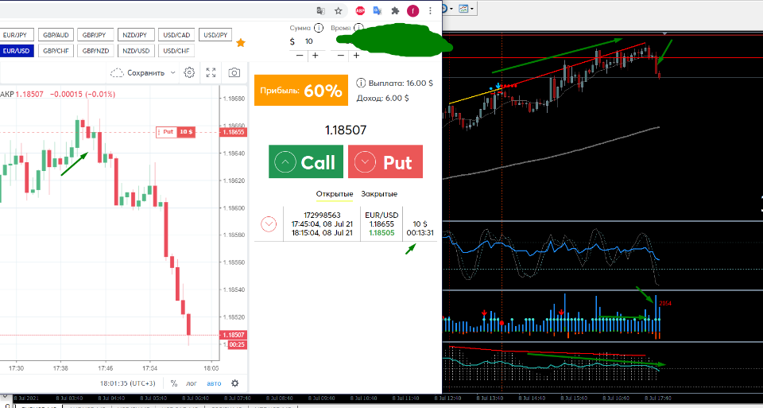763x408 pixels.
Task: Select the GBP/AUD pair
Action: [x=56, y=35]
